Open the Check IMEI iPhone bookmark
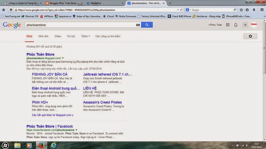Image resolution: width=266 pixels, height=149 pixels. click(x=180, y=16)
